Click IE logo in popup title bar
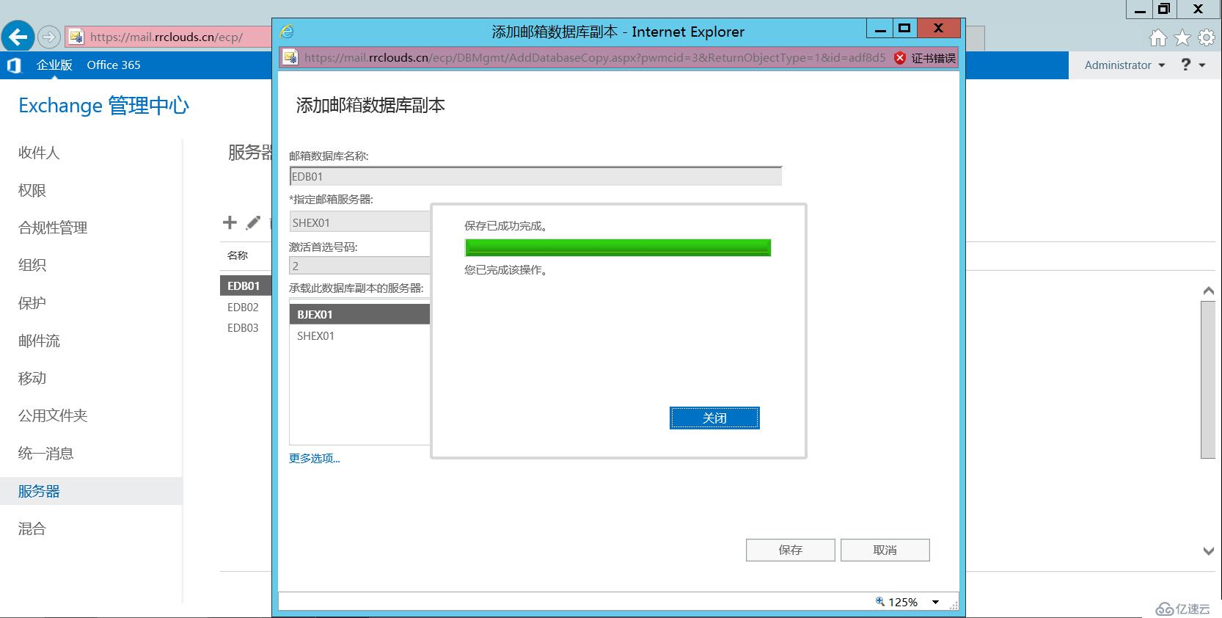 287,32
